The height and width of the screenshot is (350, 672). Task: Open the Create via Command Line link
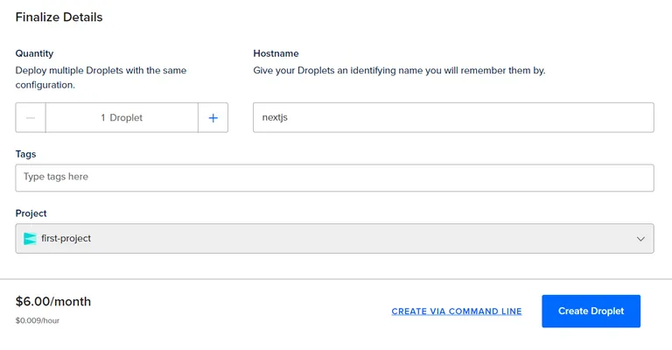tap(456, 311)
